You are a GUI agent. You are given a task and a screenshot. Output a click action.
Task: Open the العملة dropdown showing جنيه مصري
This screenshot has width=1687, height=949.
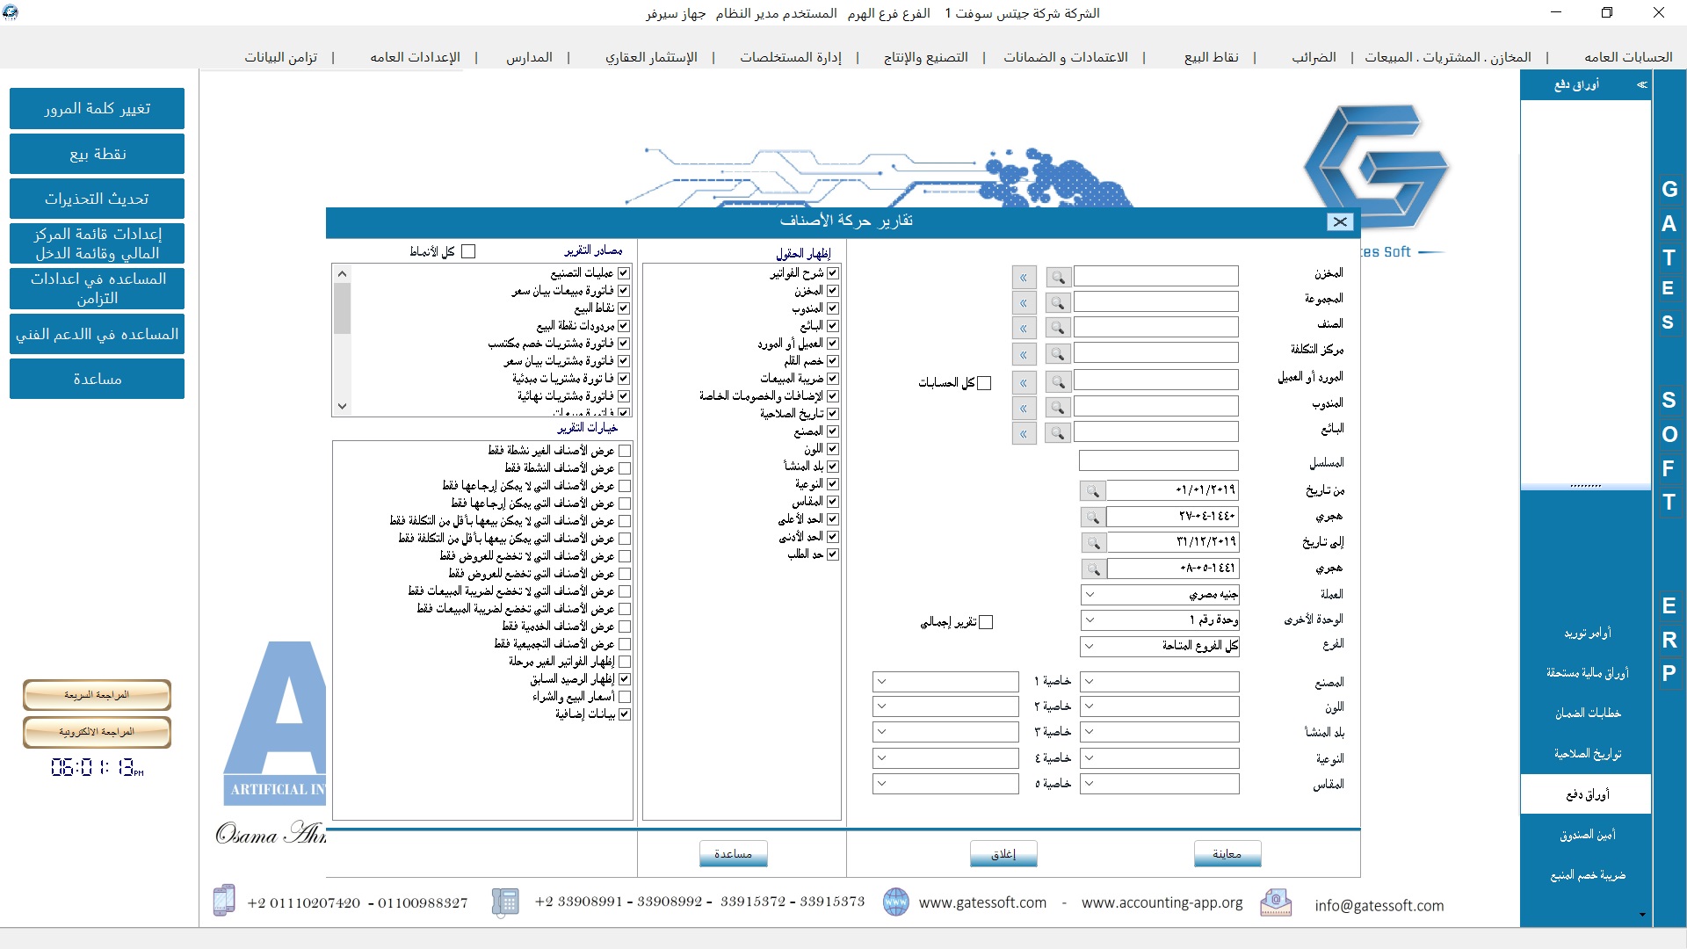click(1160, 595)
